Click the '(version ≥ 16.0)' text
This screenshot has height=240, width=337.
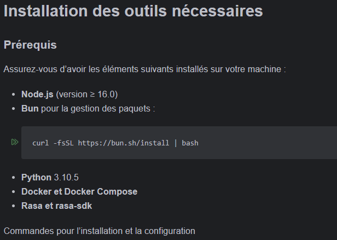[86, 94]
